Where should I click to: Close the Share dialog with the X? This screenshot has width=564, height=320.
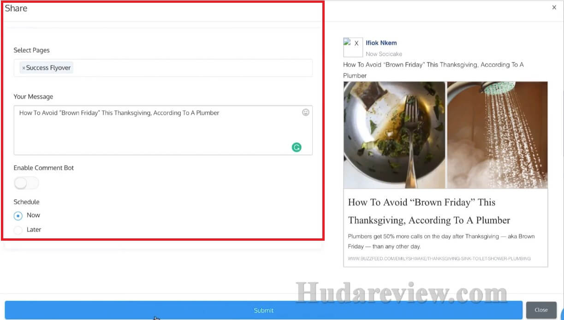point(554,7)
